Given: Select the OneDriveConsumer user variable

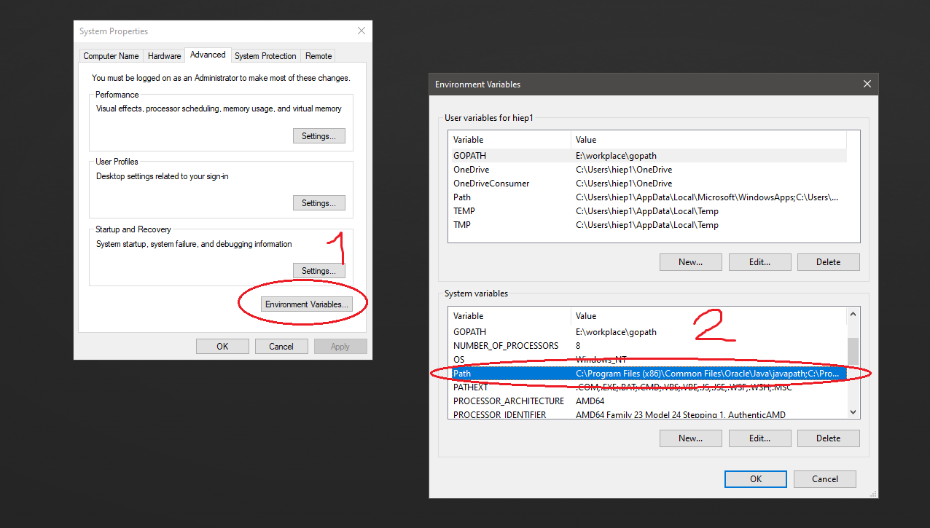Looking at the screenshot, I should pyautogui.click(x=648, y=184).
